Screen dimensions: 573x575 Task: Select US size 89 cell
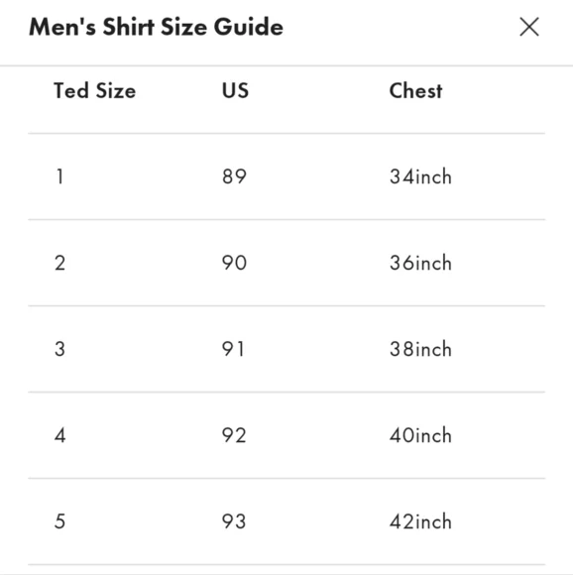234,176
